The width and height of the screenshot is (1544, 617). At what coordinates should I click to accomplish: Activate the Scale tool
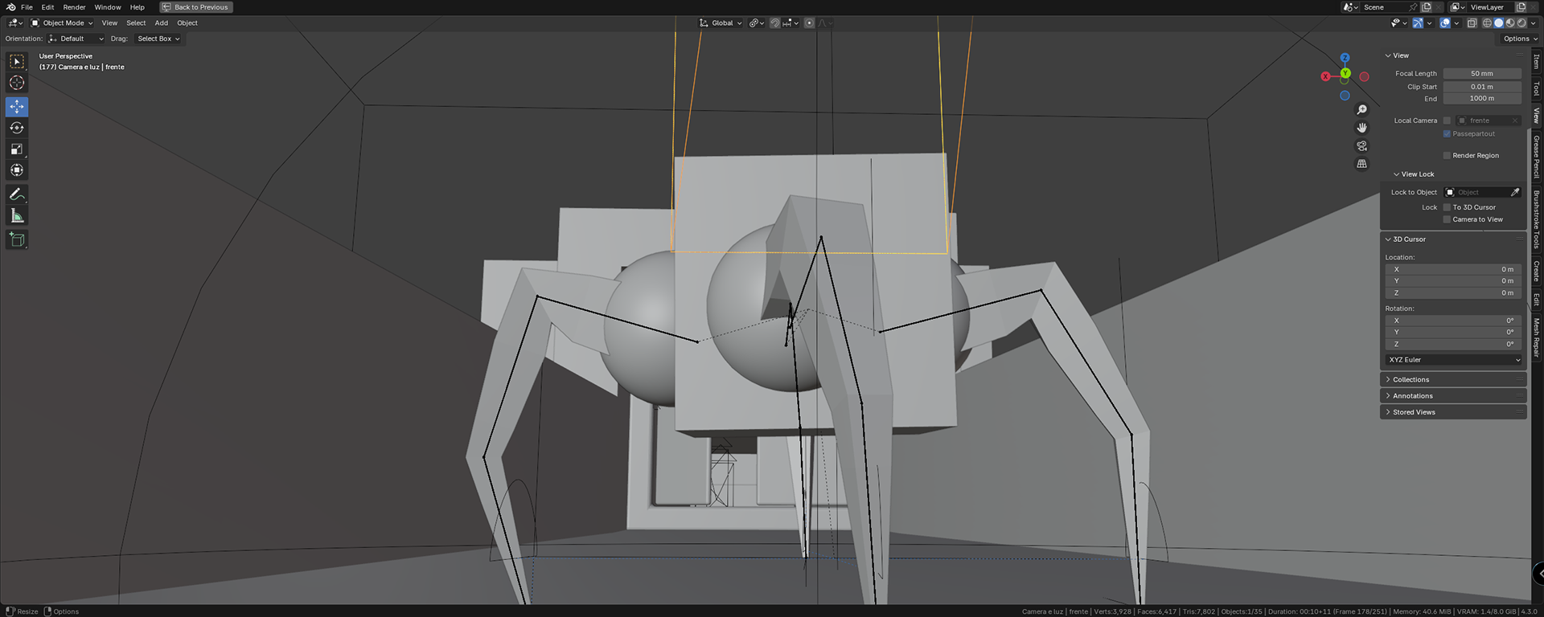17,149
